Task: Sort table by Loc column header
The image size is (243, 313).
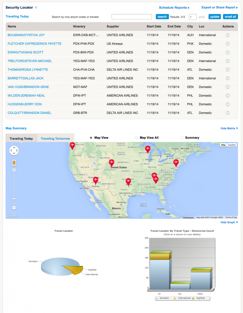Action: tap(202, 26)
